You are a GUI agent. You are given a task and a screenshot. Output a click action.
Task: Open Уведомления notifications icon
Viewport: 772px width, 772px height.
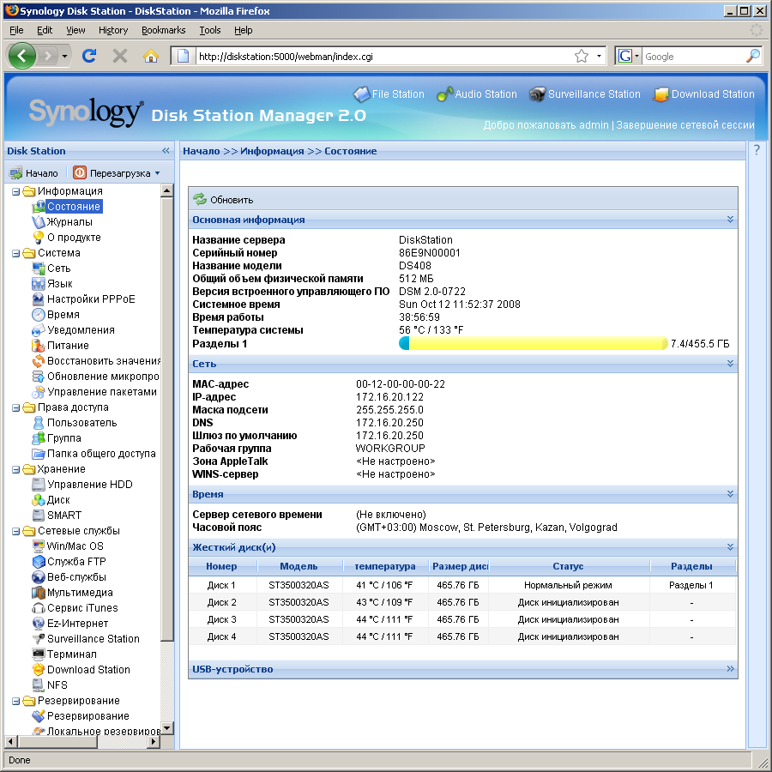[39, 330]
